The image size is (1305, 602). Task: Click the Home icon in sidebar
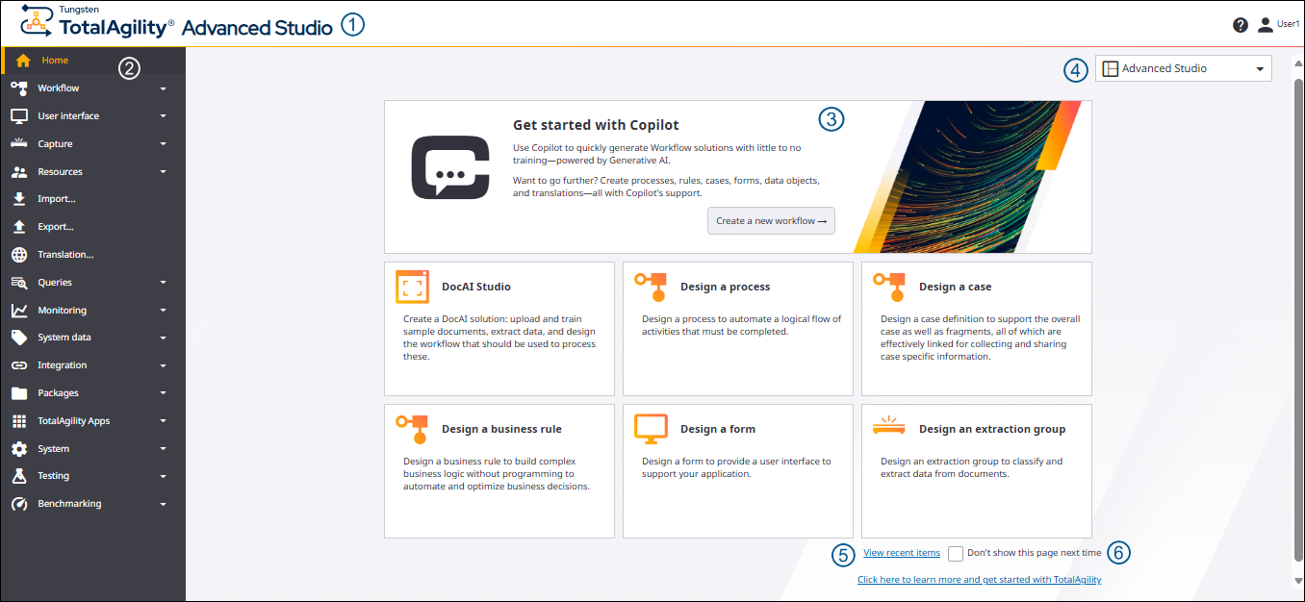tap(23, 61)
